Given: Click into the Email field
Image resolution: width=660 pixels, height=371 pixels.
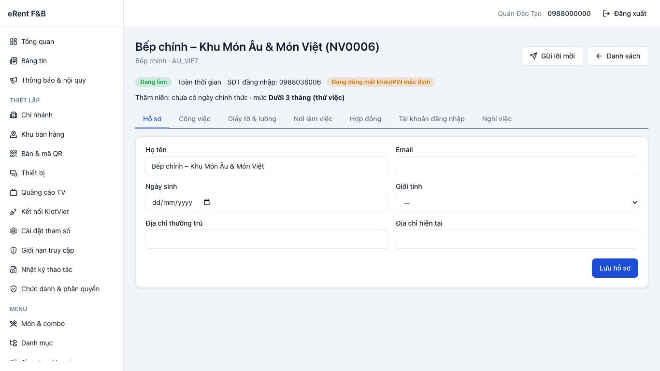Looking at the screenshot, I should [517, 166].
